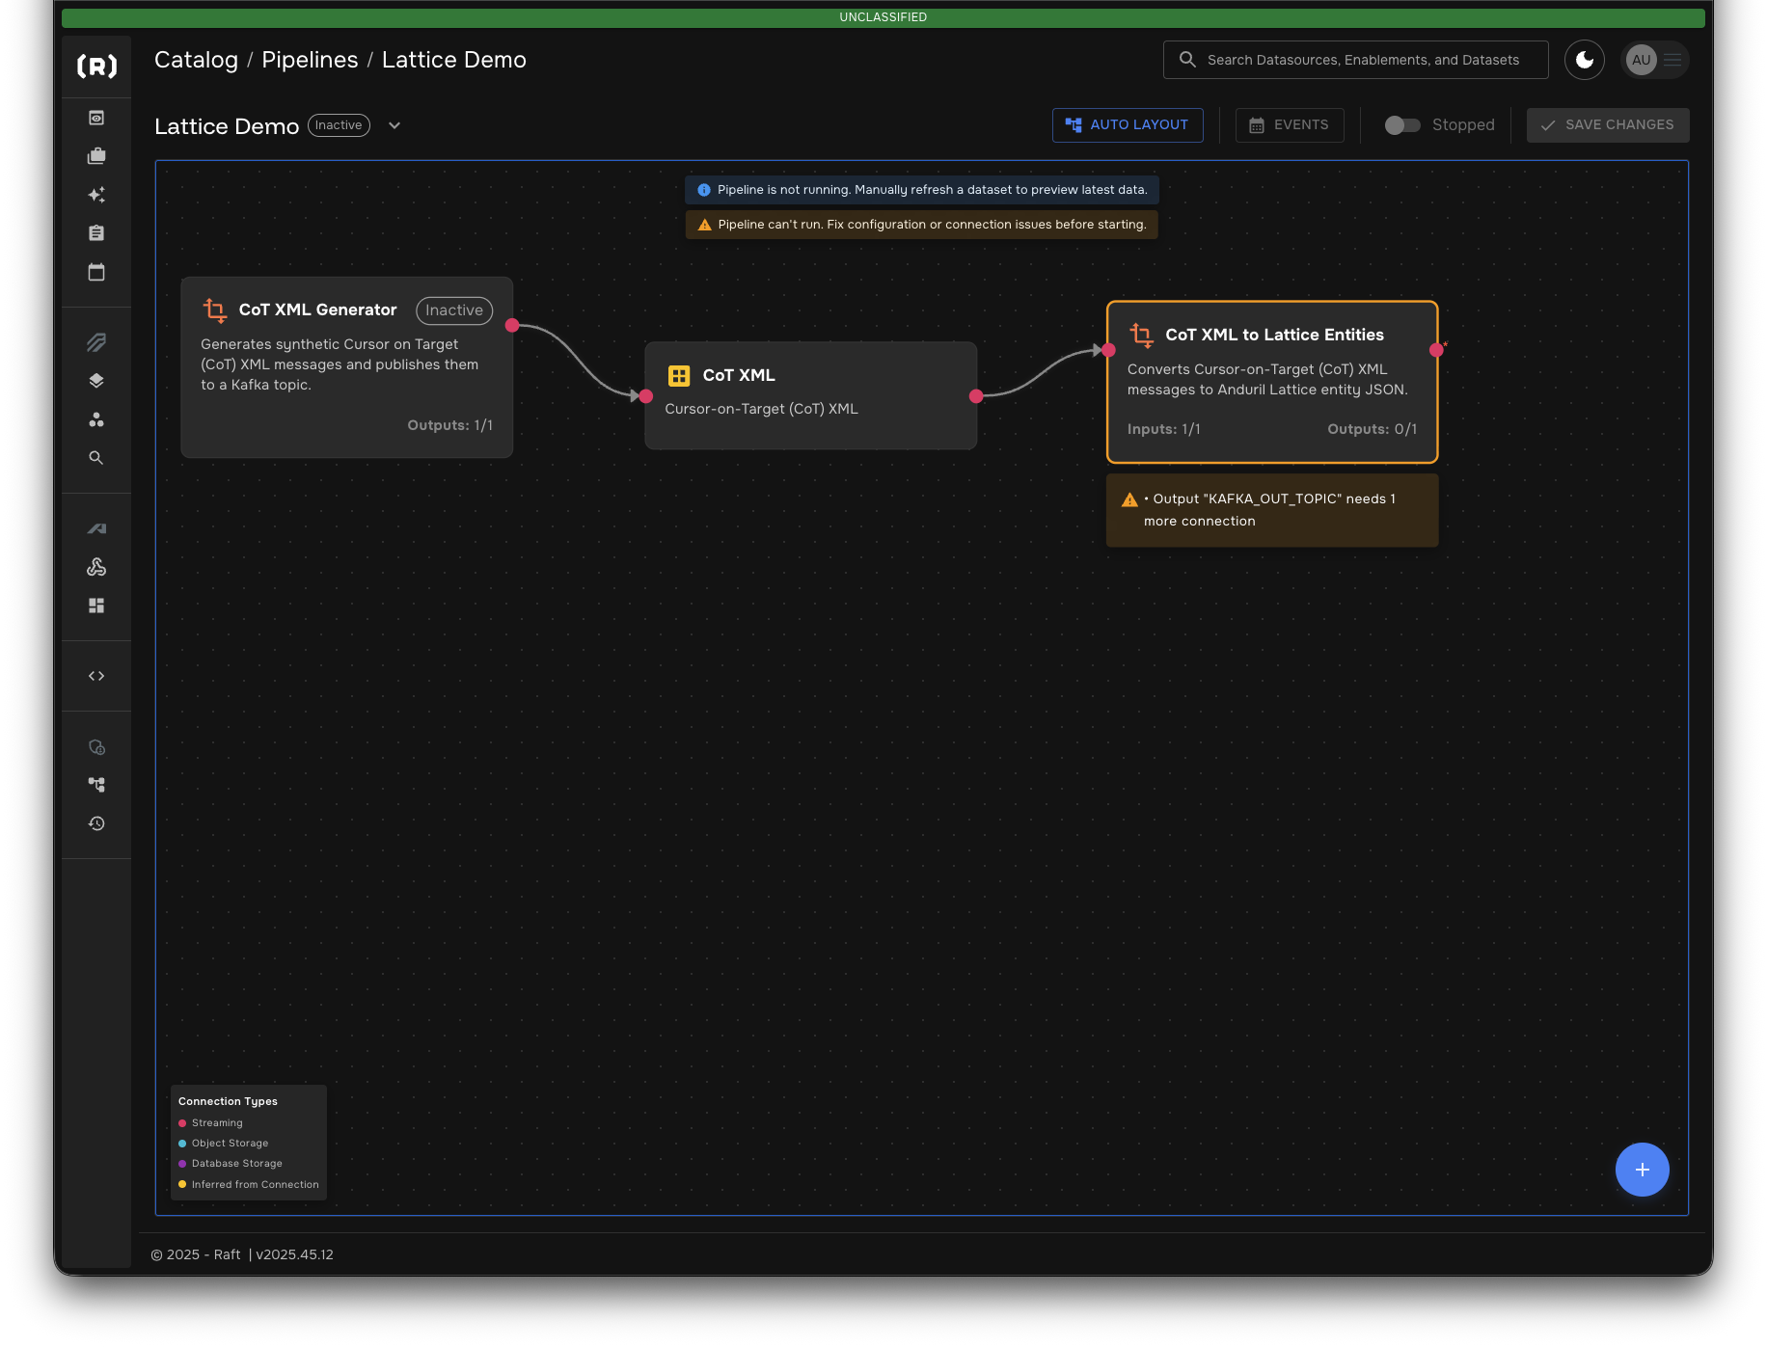Click the CoT XML Generator output port
This screenshot has height=1347, width=1767.
click(512, 326)
